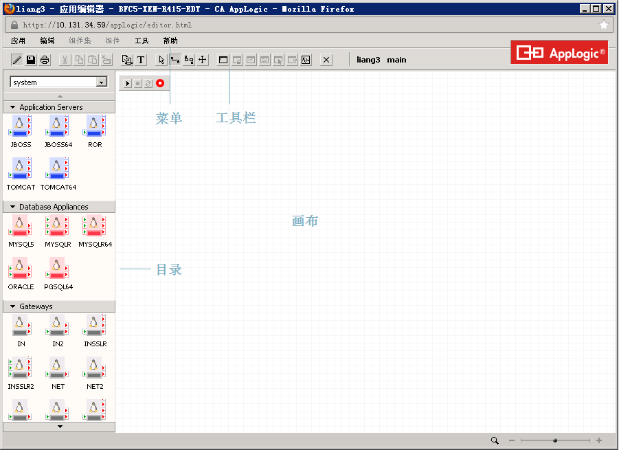Open the 帮助 menu

coord(170,41)
